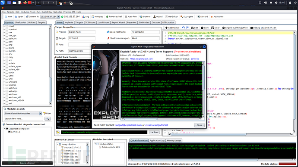Click the create a support ticket link

157,125
